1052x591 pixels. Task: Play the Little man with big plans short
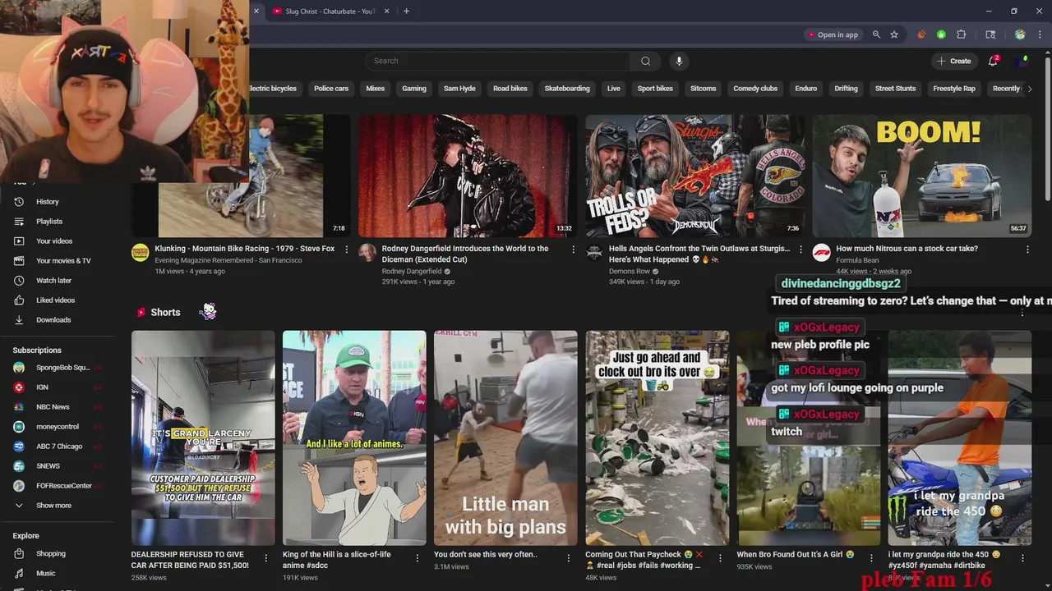tap(505, 438)
